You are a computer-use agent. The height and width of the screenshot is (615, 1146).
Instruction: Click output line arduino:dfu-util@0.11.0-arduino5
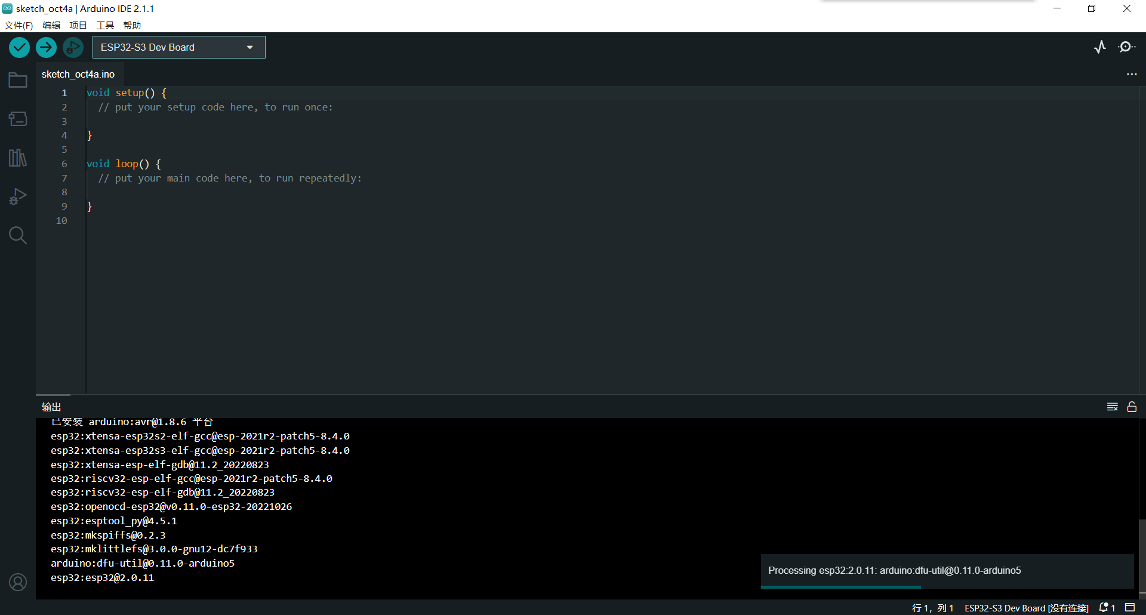click(x=143, y=563)
